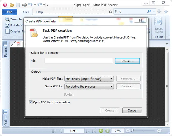
Task: Click the vertical scrollbar up arrow
Action: tap(167, 49)
